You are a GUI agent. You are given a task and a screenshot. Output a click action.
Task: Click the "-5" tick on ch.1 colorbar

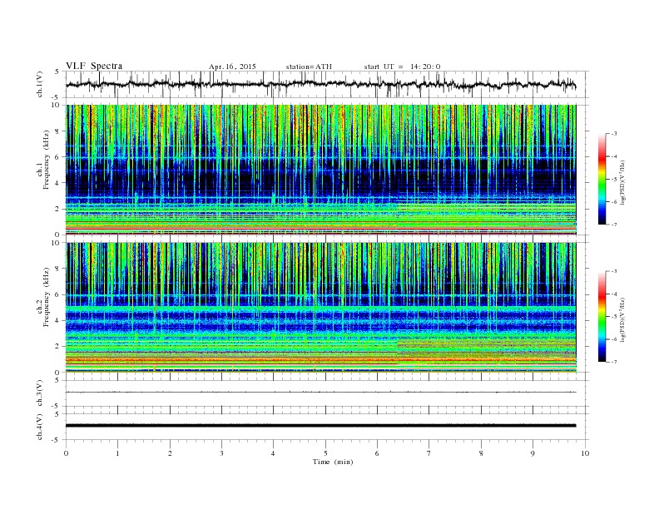pyautogui.click(x=614, y=180)
